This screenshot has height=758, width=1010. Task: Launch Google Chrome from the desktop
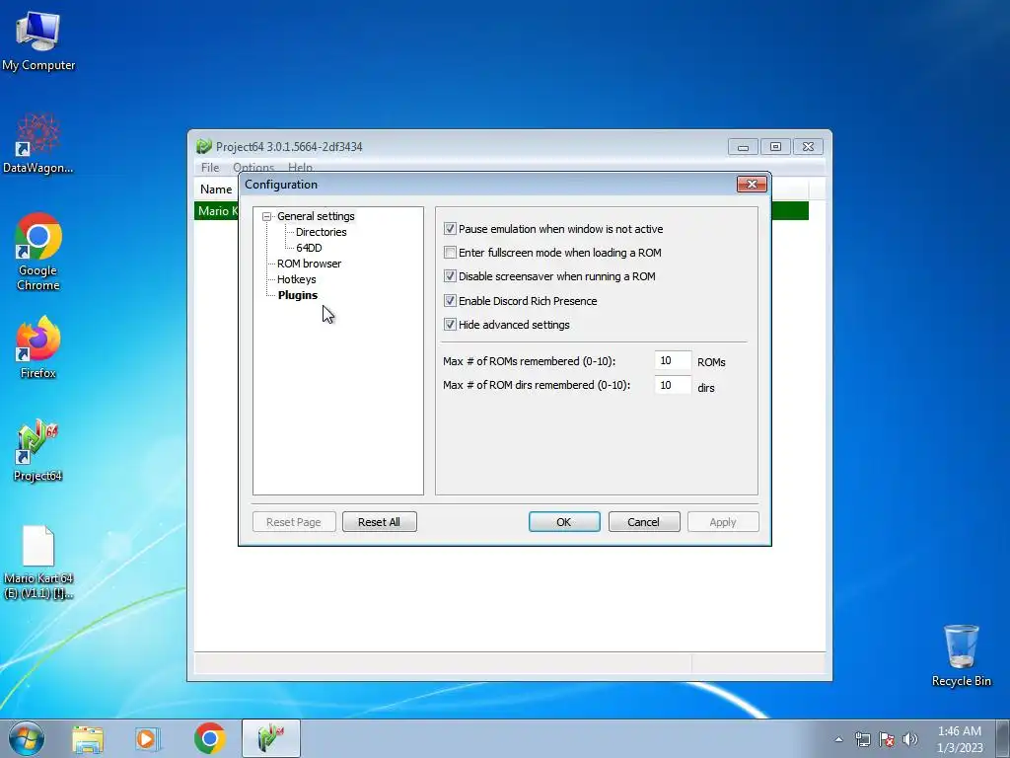(x=38, y=252)
